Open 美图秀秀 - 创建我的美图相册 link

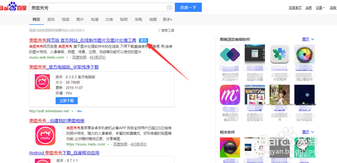[57, 121]
